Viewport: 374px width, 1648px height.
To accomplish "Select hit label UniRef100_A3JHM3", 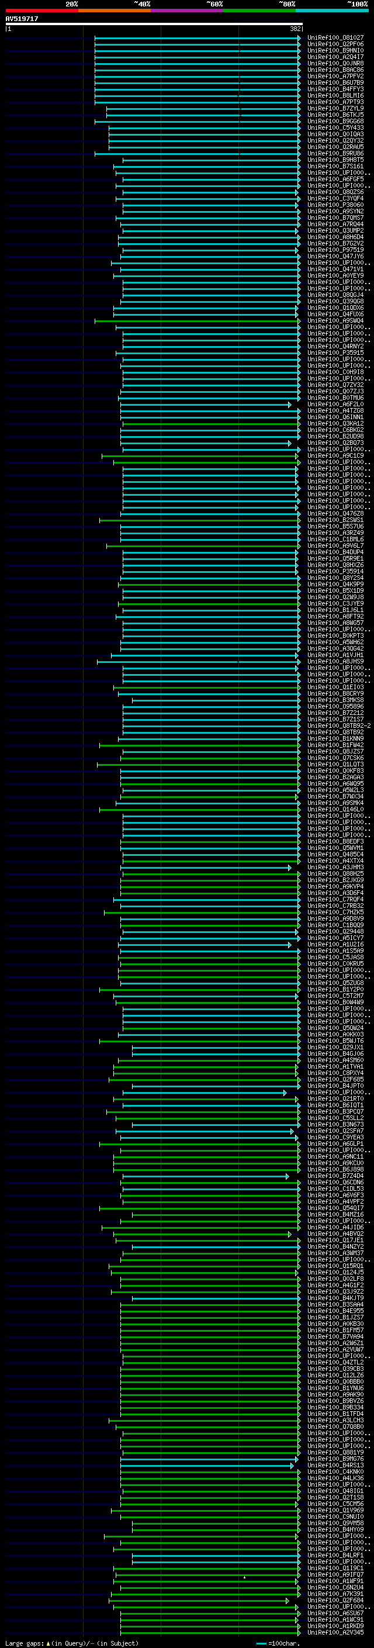I will tap(335, 868).
